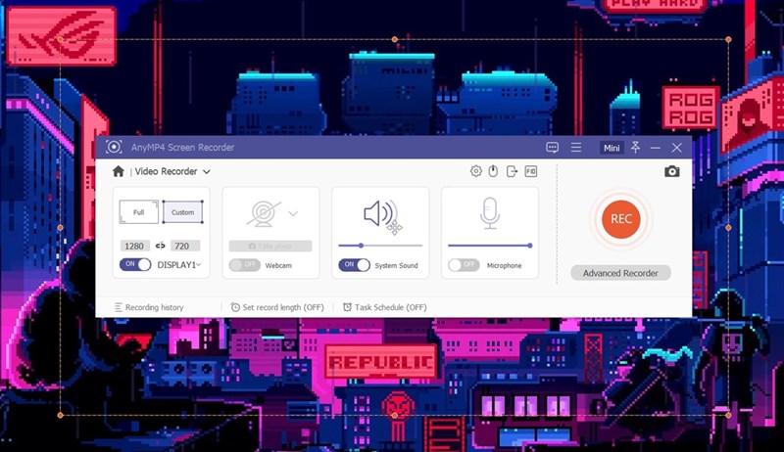This screenshot has height=452, width=784.
Task: Open the DISPLAY1 selection dropdown
Action: pyautogui.click(x=199, y=265)
